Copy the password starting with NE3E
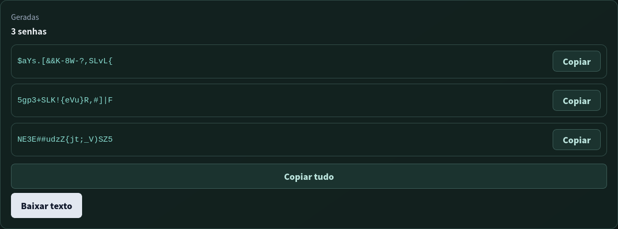The image size is (618, 229). 576,140
